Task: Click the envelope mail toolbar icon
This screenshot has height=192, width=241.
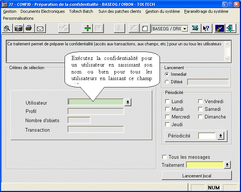Action: coord(40,29)
